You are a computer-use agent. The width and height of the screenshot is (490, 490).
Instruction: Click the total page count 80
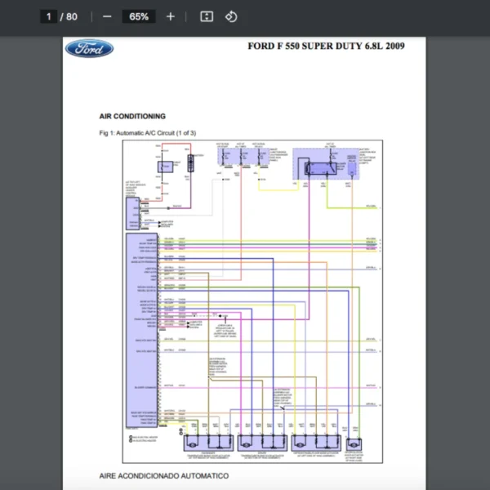tap(72, 16)
